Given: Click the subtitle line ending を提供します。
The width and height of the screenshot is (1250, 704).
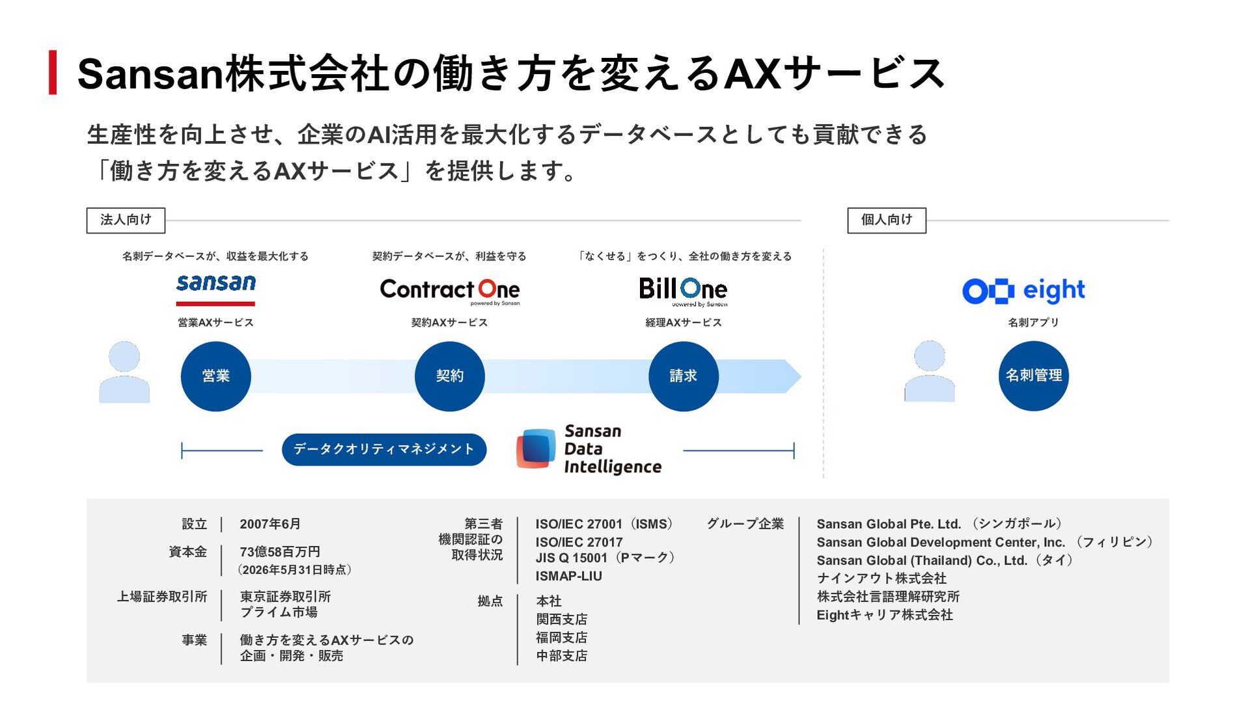Looking at the screenshot, I should click(x=333, y=172).
